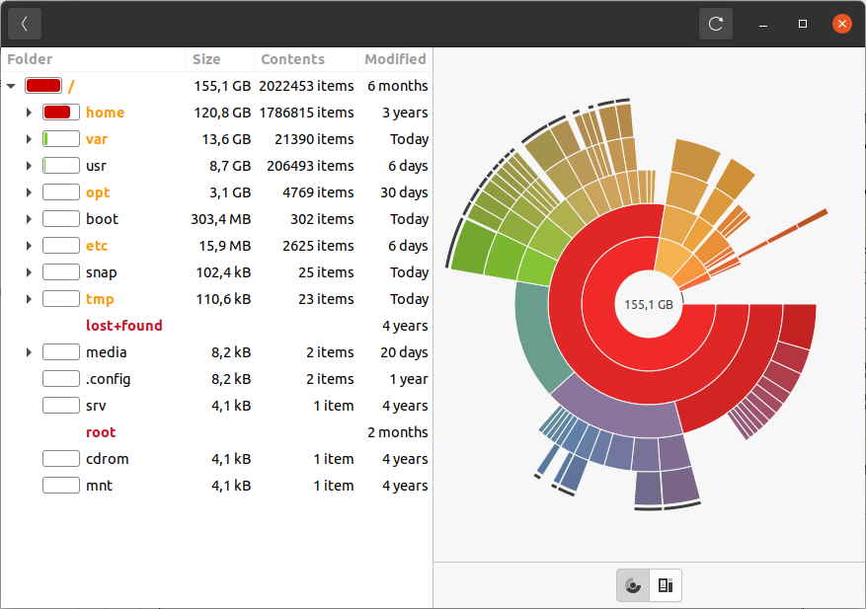
Task: Rescan the disk with the reload icon
Action: pyautogui.click(x=715, y=23)
